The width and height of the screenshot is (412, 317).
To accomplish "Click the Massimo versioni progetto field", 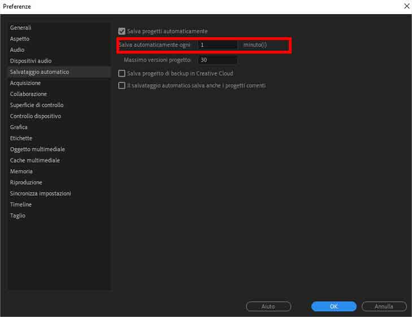I will (x=218, y=60).
